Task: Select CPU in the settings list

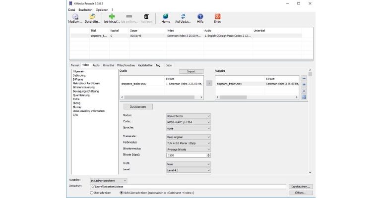Action: (x=75, y=115)
